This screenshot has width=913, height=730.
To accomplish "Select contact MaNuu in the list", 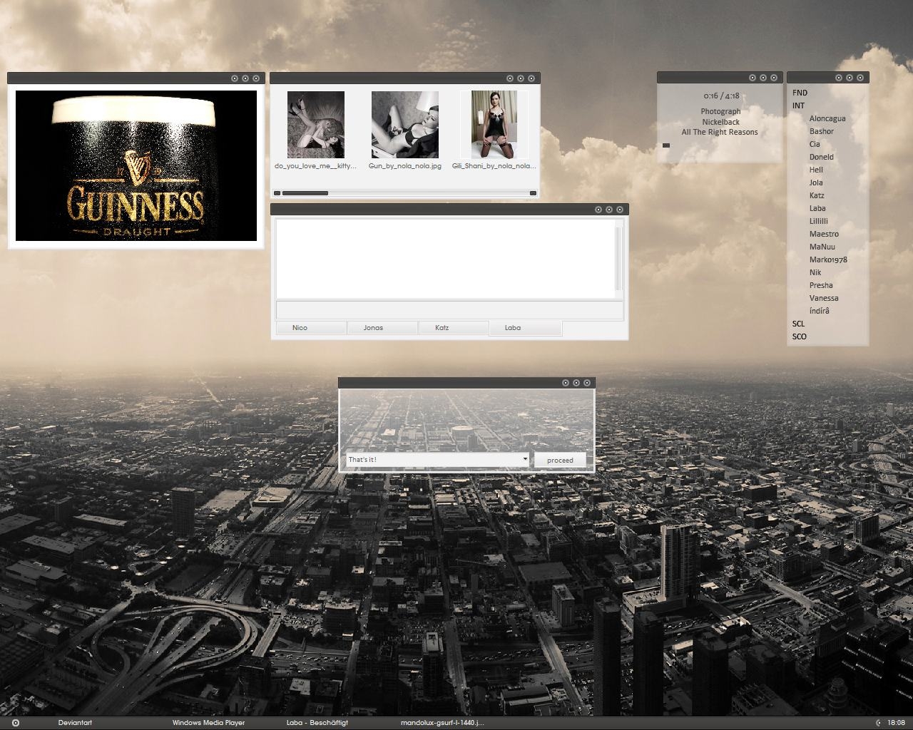I will [822, 247].
